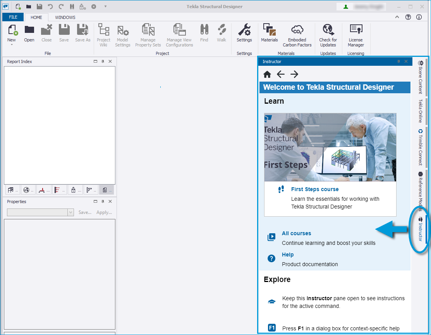
Task: Switch to the WINDOWS ribbon tab
Action: 65,17
